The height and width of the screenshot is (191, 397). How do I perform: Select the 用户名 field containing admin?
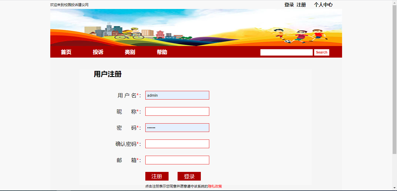click(x=177, y=95)
